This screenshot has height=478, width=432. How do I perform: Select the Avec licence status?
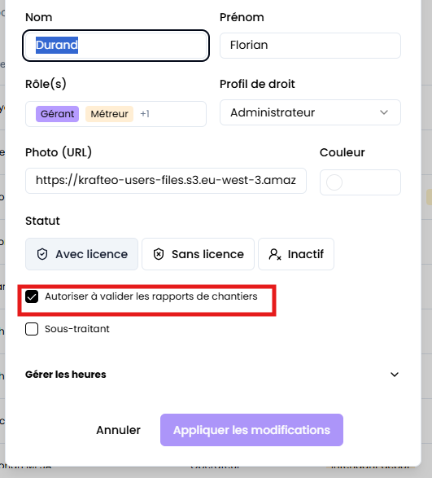(x=81, y=254)
